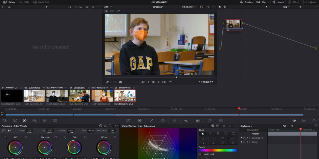Play the clip in reverse
This screenshot has width=319, height=159.
148,82
